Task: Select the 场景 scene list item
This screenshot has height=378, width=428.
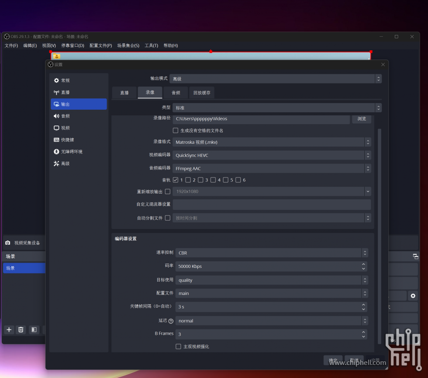Action: (24, 268)
